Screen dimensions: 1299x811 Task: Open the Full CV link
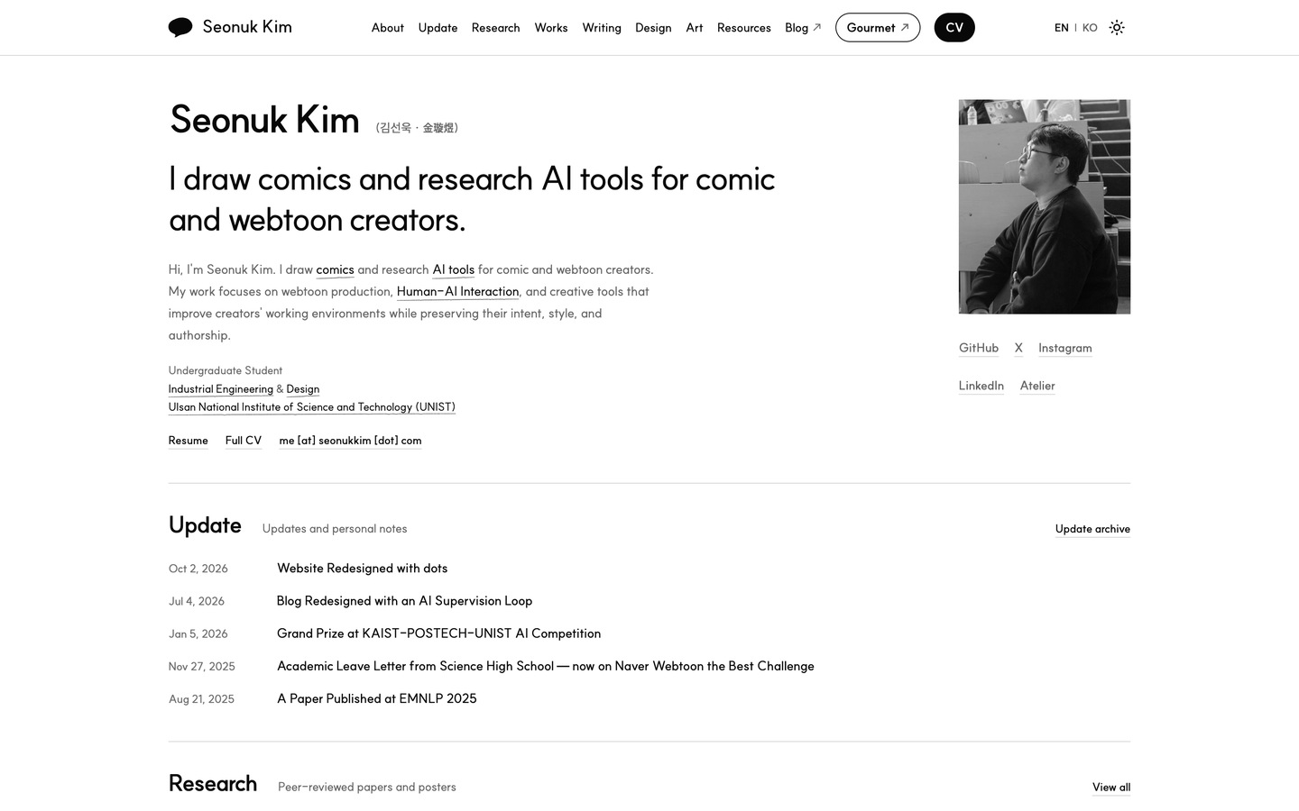point(244,441)
